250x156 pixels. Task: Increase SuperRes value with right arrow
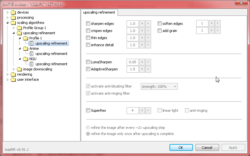[148, 110]
